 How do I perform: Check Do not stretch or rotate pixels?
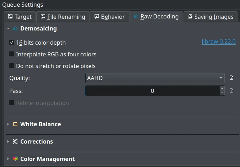coord(12,66)
